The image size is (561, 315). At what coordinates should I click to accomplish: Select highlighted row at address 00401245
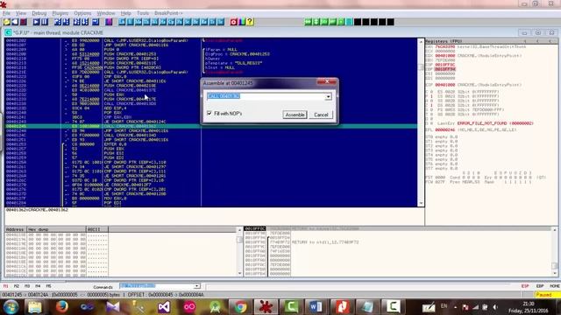[210, 126]
